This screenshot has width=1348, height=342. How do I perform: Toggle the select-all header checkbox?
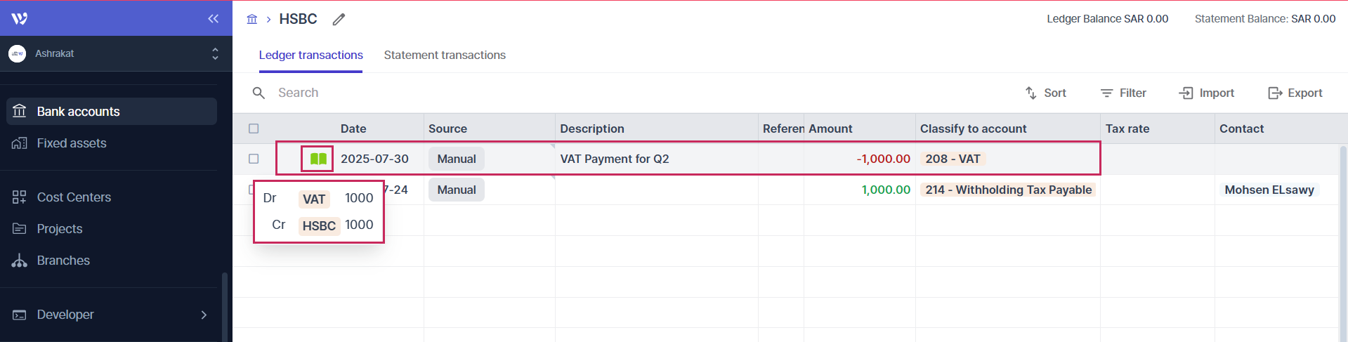point(254,129)
